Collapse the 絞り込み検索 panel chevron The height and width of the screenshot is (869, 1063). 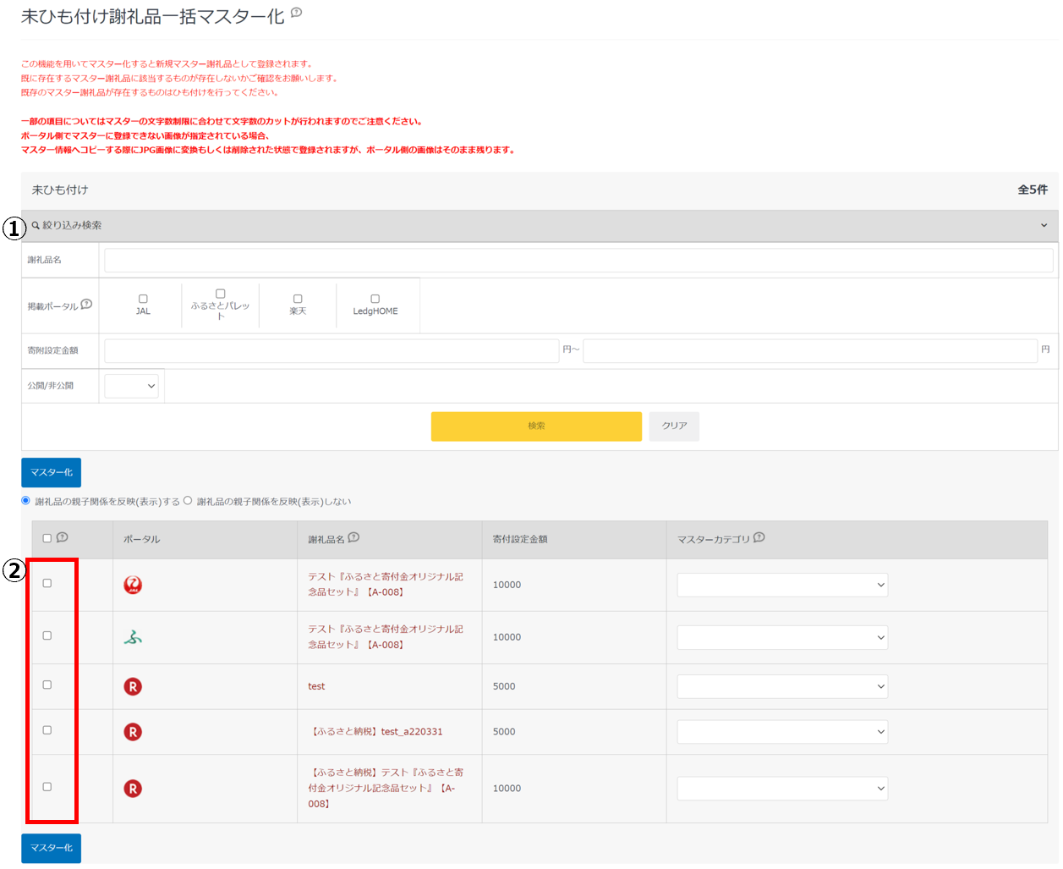coord(1044,225)
